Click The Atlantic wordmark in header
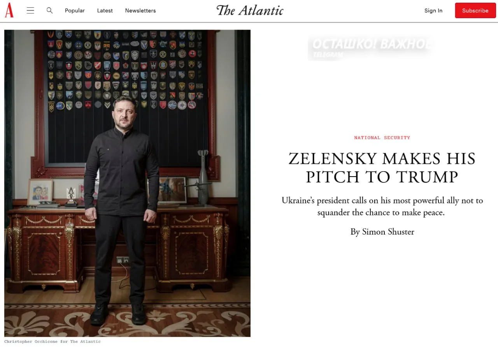Screen dimensions: 498x347 [250, 11]
